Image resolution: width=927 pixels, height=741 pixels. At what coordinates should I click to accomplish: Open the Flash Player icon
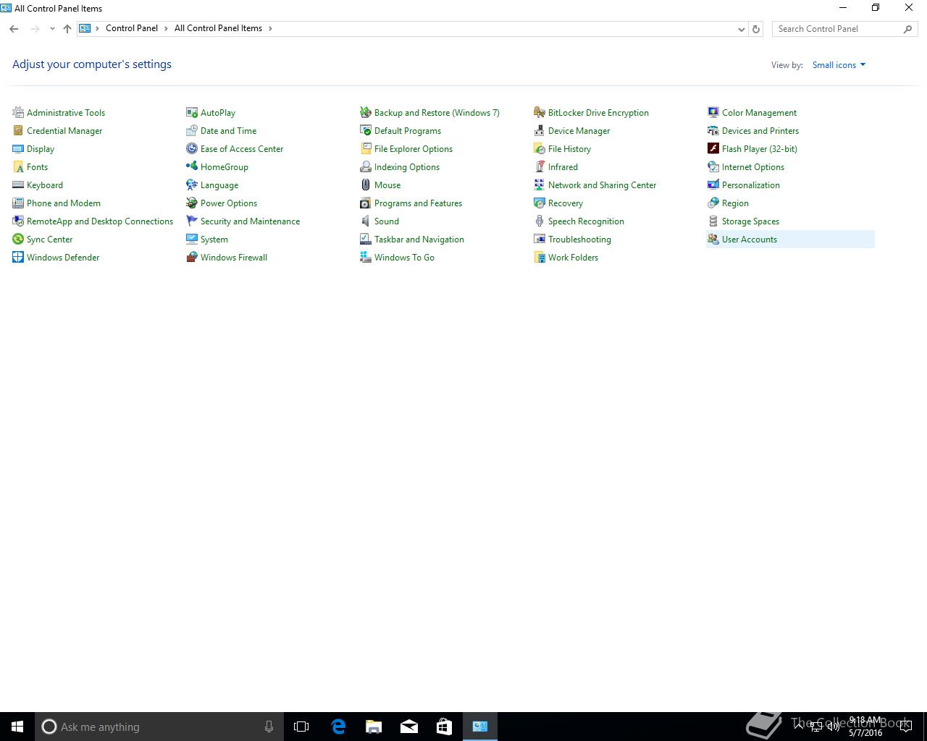click(713, 148)
